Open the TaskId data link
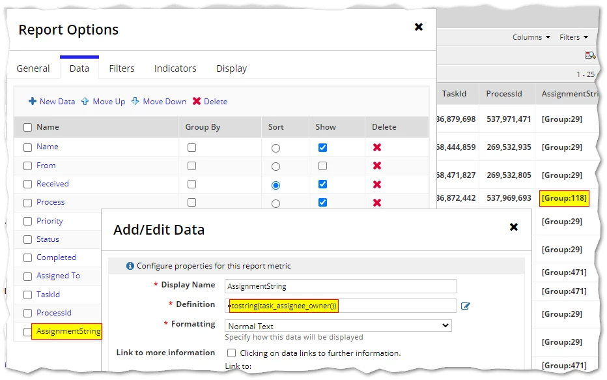 coord(48,295)
